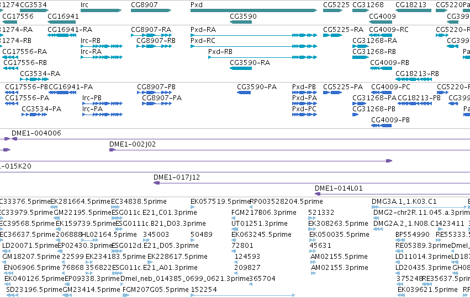
Task: Select the Irc-PB protein label
Action: tap(92, 98)
